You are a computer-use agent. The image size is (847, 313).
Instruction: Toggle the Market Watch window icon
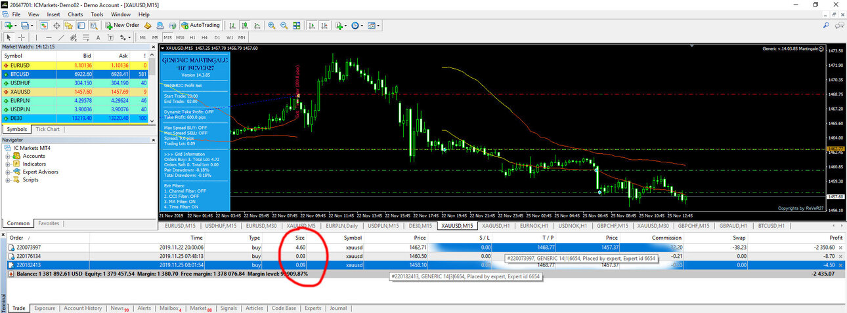[x=45, y=25]
